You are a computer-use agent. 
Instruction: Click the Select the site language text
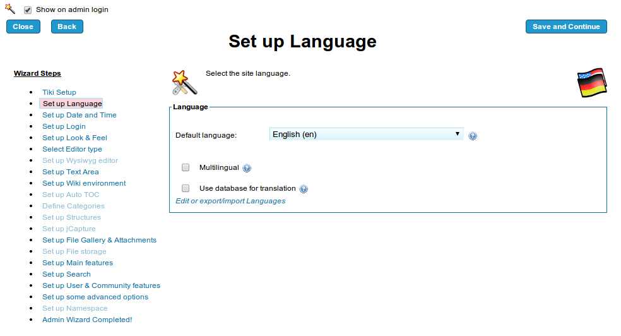pos(248,74)
